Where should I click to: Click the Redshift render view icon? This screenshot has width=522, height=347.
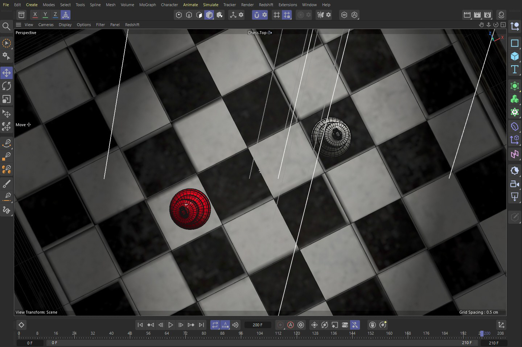[501, 15]
